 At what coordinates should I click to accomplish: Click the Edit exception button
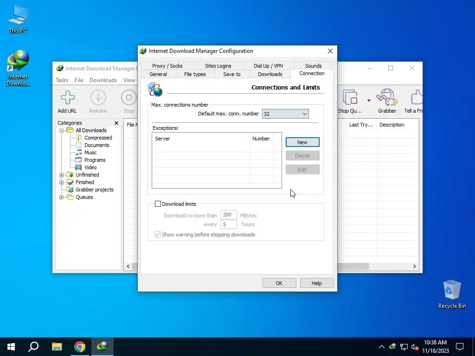pyautogui.click(x=302, y=170)
